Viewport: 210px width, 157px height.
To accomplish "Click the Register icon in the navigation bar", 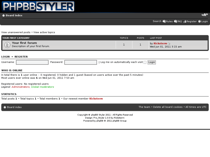I will [x=185, y=22].
